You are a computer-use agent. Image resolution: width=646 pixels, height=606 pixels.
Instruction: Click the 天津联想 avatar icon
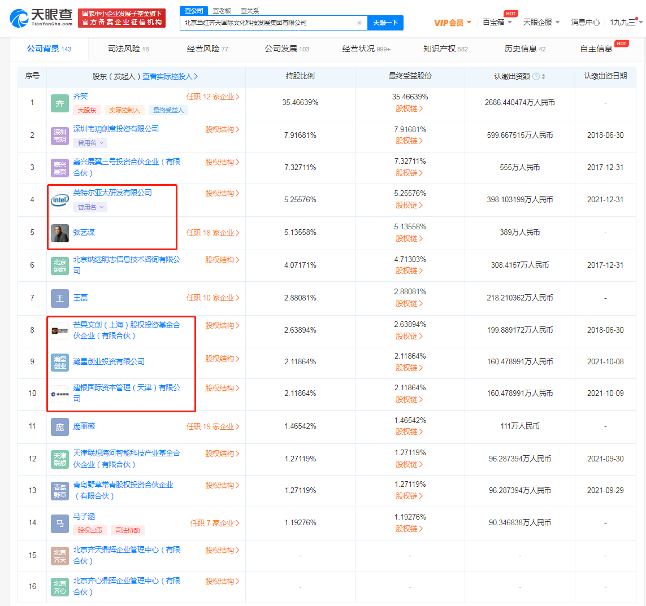[60, 459]
